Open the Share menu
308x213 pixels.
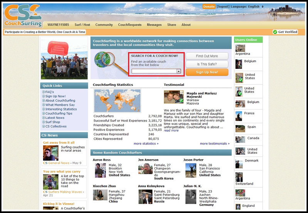171,25
